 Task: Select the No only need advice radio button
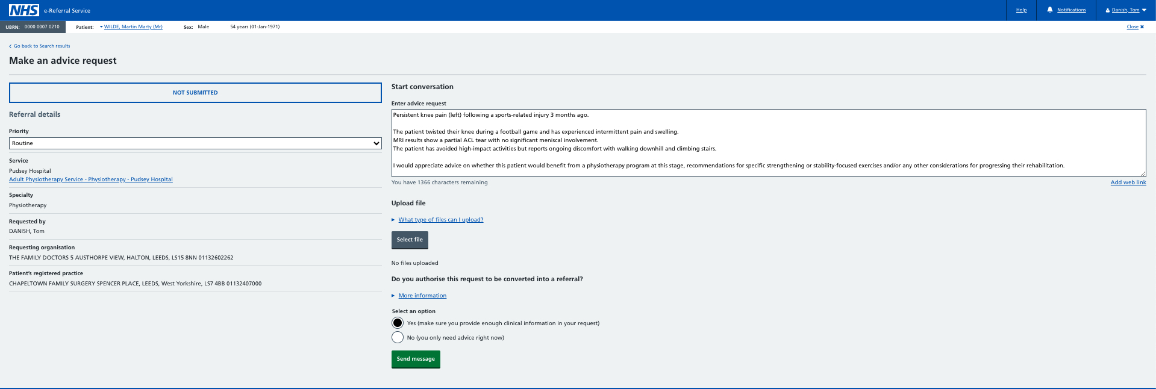click(x=398, y=337)
